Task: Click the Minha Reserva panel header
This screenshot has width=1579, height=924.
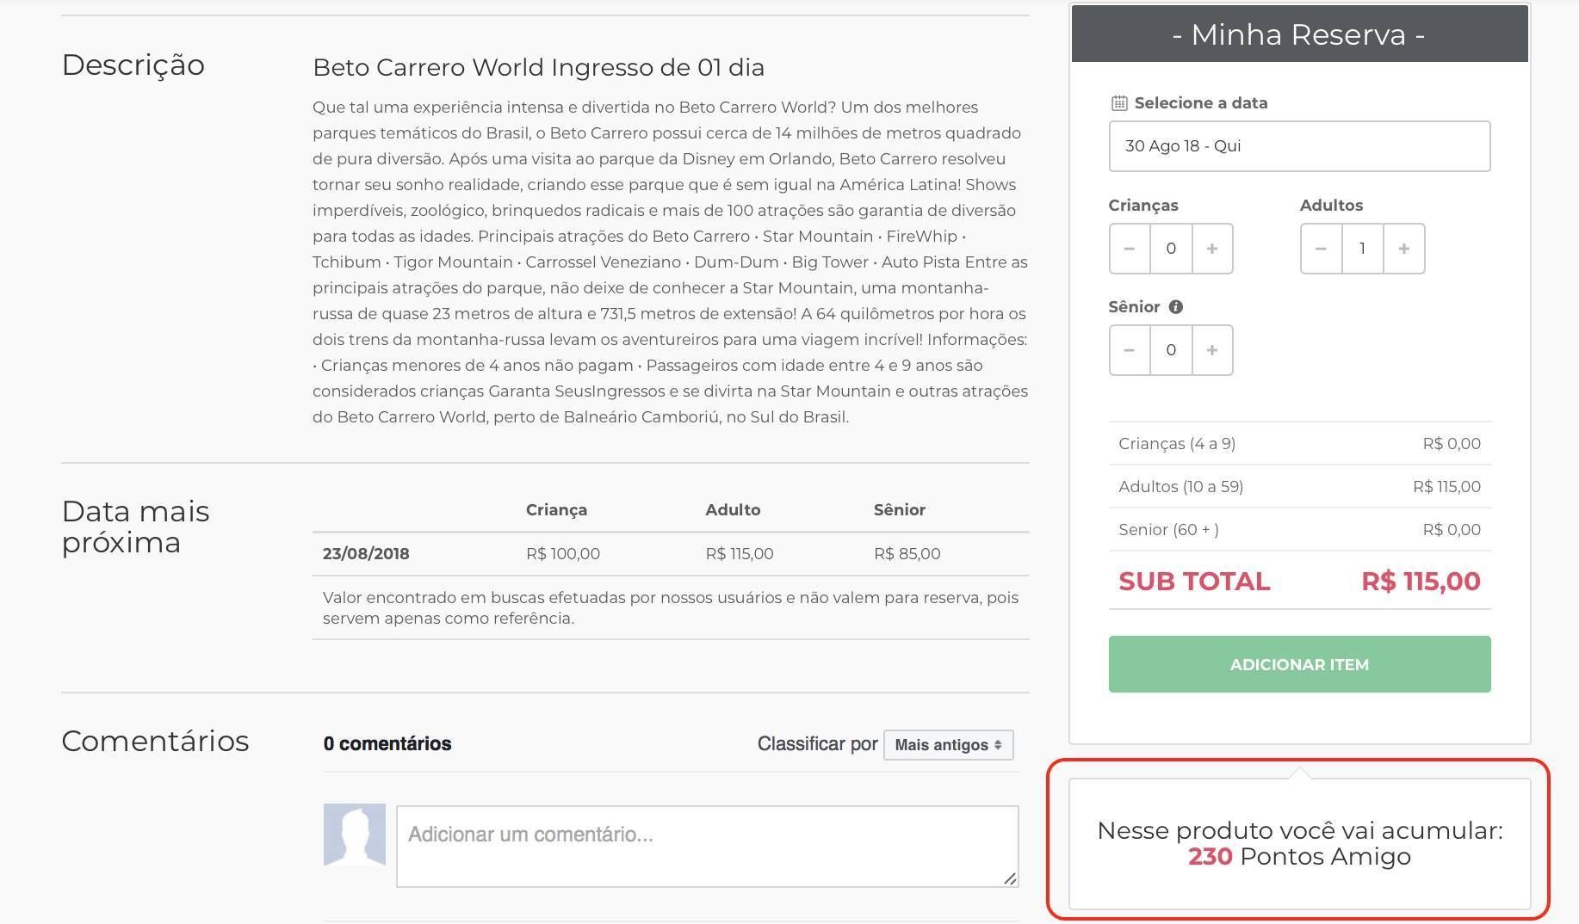Action: click(x=1299, y=34)
